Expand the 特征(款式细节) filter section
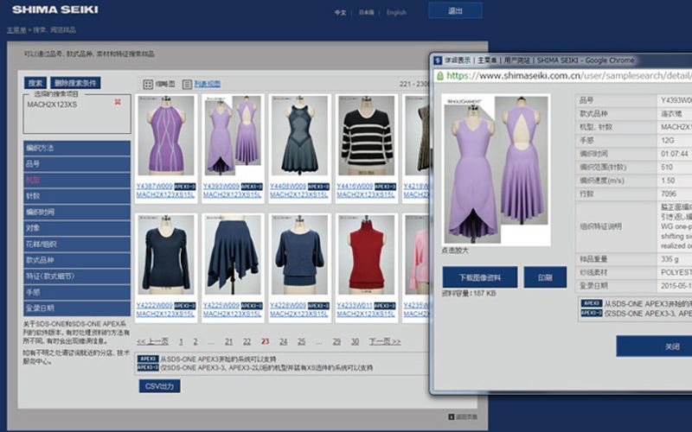Image resolution: width=692 pixels, height=432 pixels. [x=77, y=276]
